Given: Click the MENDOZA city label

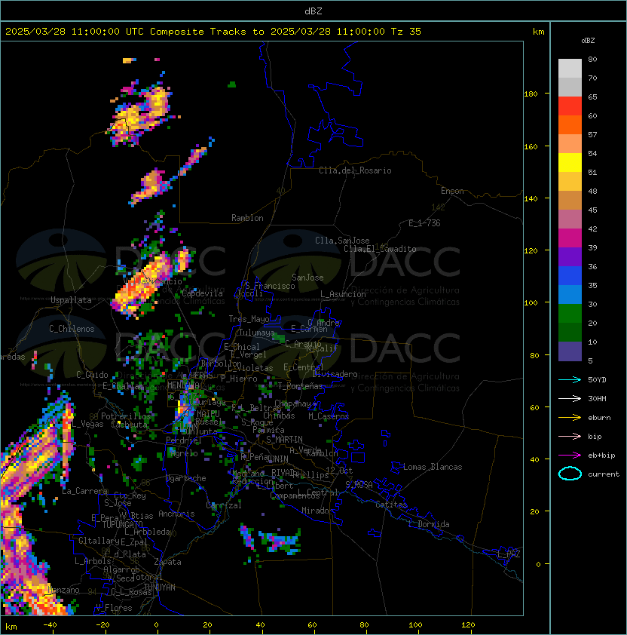Looking at the screenshot, I should pyautogui.click(x=183, y=385).
